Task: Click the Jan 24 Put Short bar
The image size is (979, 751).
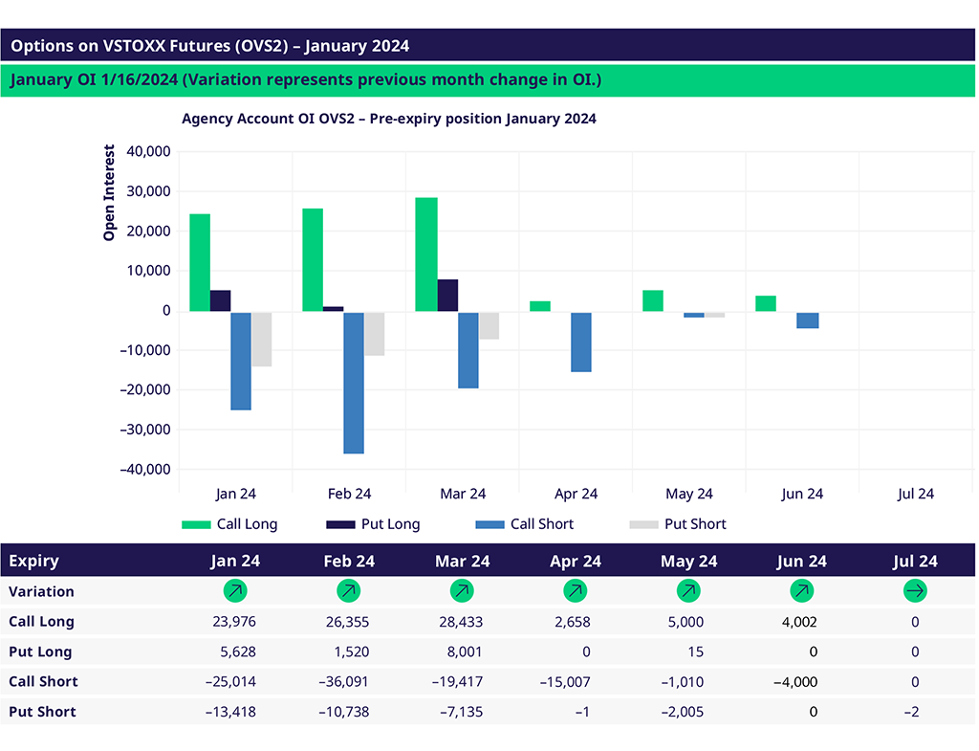Action: pyautogui.click(x=261, y=339)
